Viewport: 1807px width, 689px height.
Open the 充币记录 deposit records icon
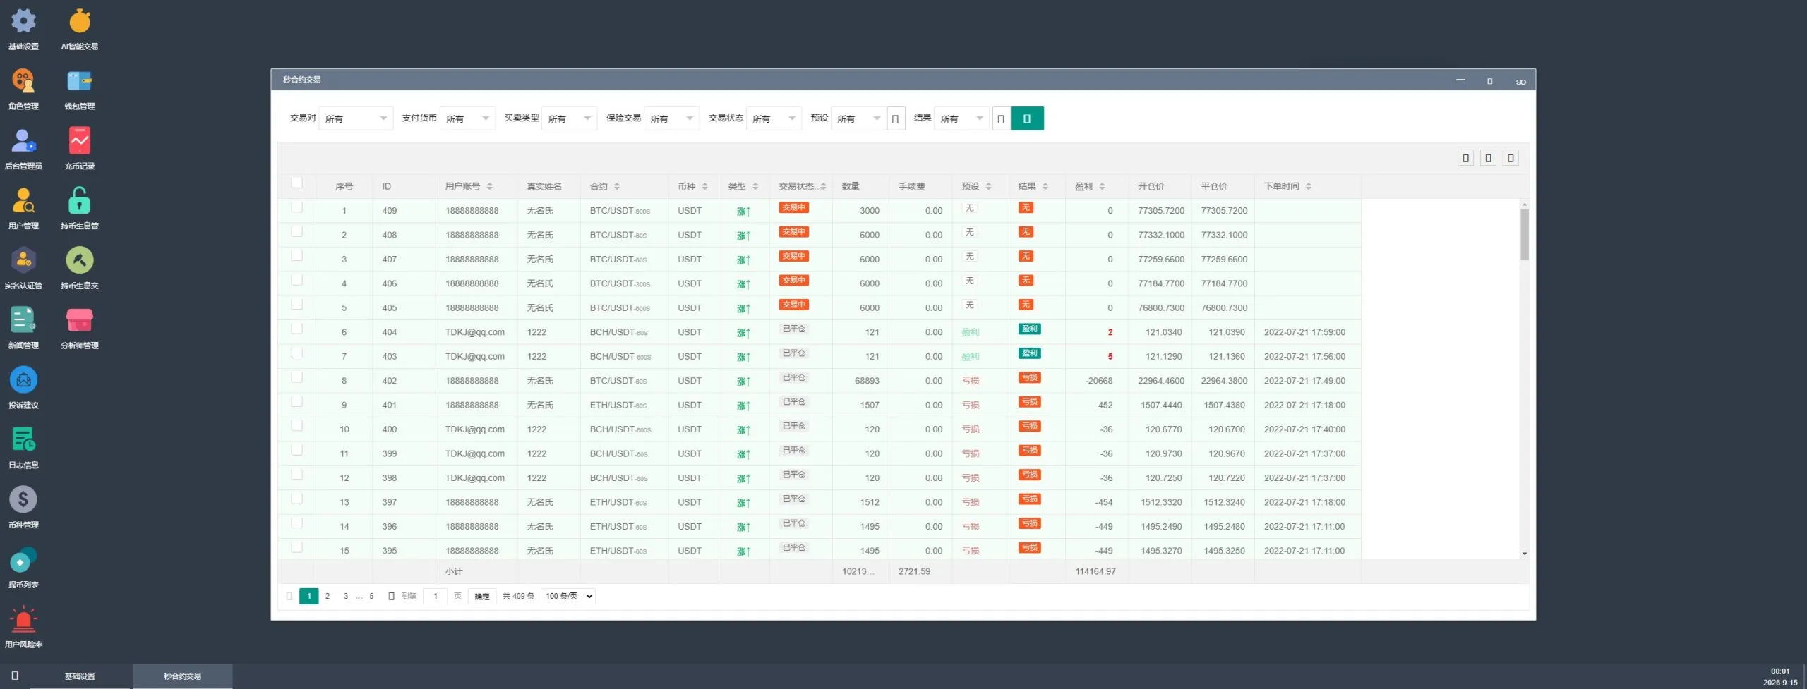tap(80, 141)
